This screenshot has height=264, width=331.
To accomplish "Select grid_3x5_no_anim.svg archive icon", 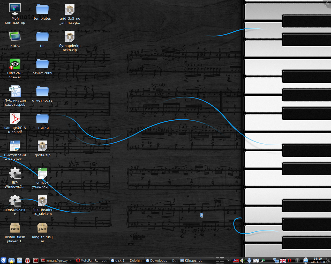I will (70, 10).
